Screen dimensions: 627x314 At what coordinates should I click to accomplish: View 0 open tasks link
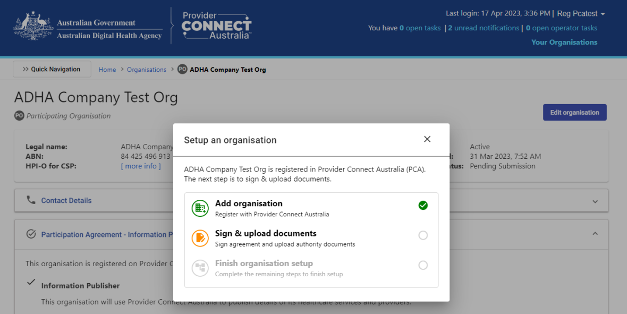pos(420,28)
